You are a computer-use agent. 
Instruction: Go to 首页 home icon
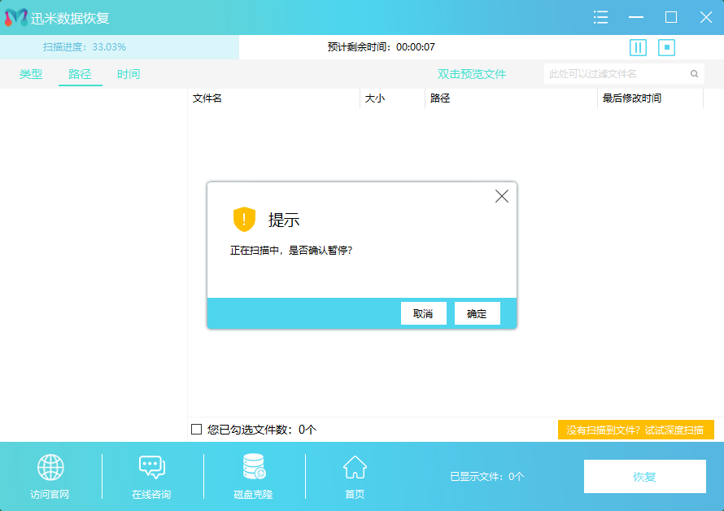355,467
